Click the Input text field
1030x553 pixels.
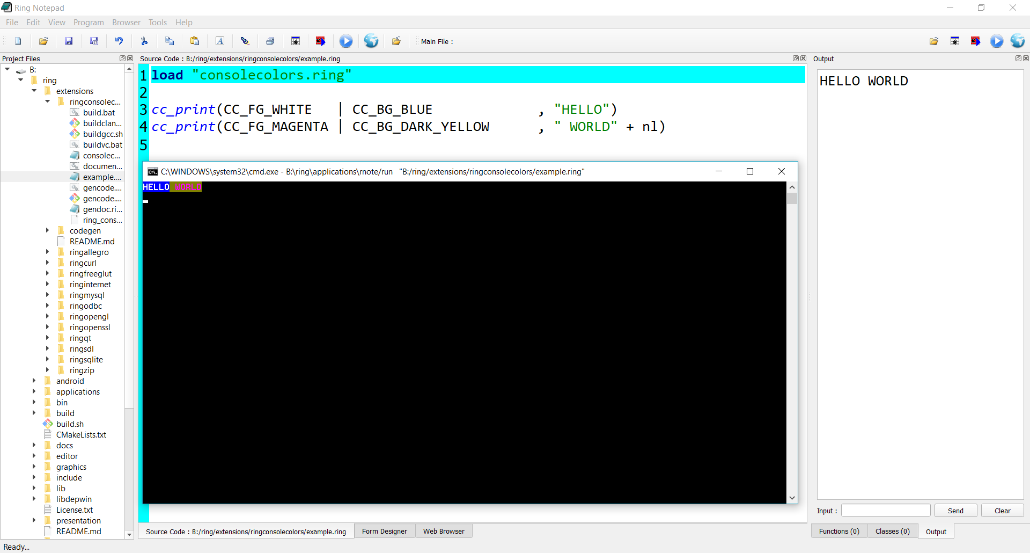tap(885, 511)
